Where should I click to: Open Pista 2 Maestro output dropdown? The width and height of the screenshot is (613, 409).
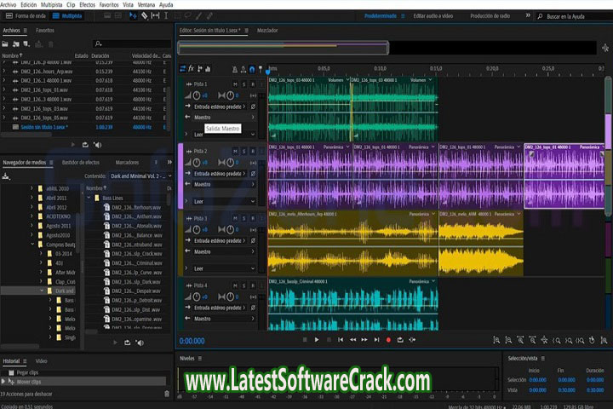pyautogui.click(x=224, y=184)
